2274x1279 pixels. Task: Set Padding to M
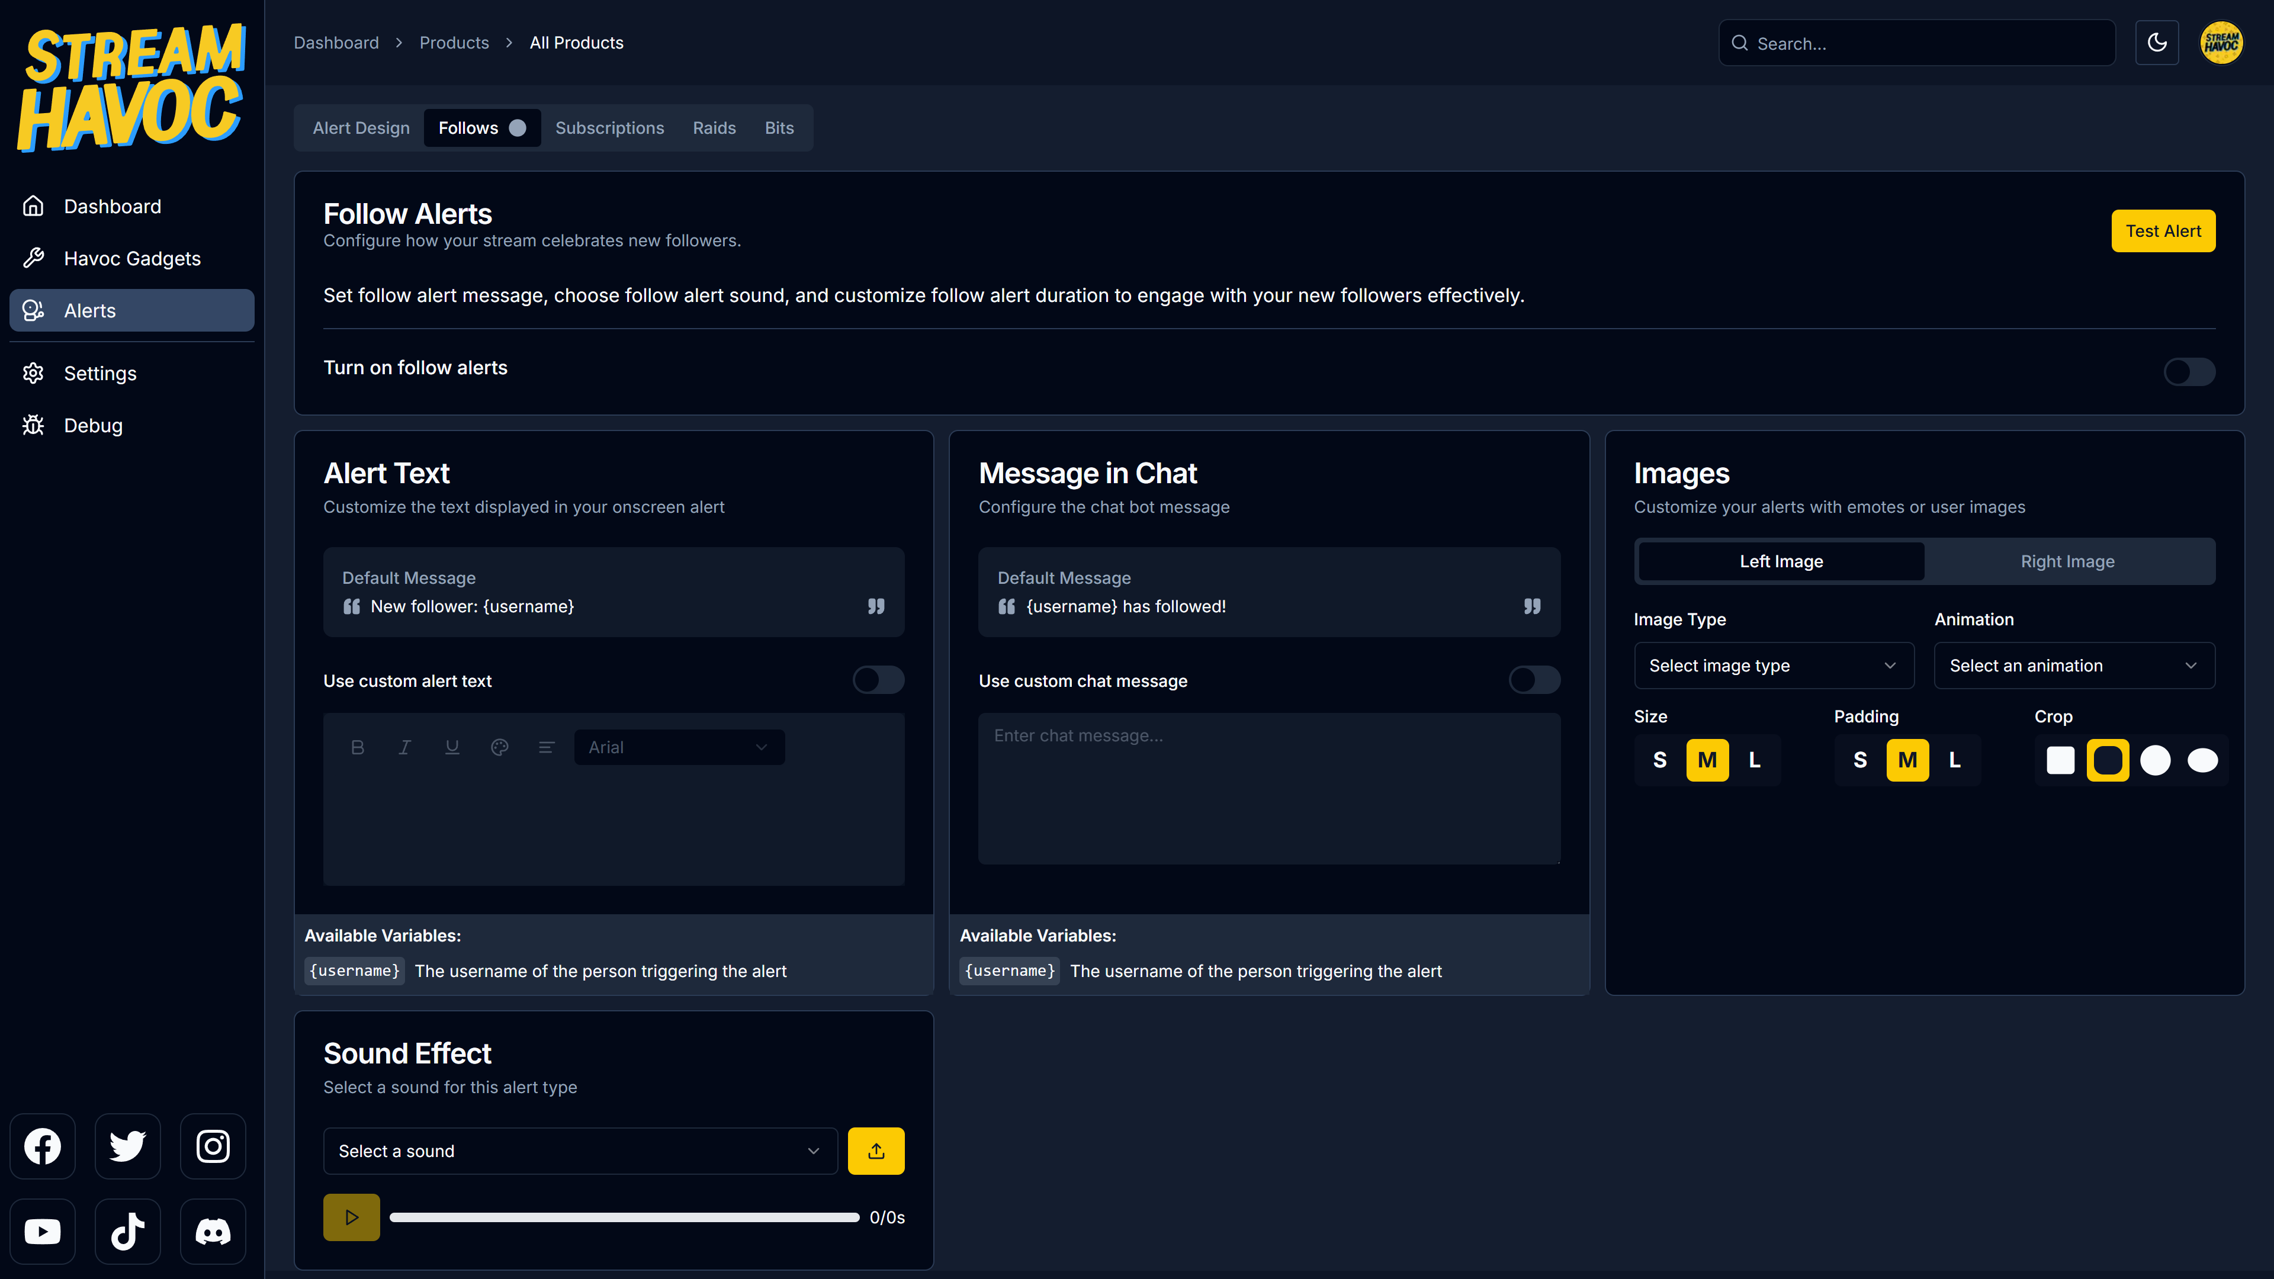click(x=1907, y=760)
